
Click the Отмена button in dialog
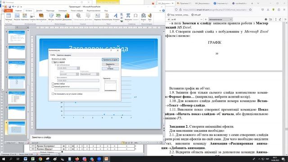tap(110, 69)
